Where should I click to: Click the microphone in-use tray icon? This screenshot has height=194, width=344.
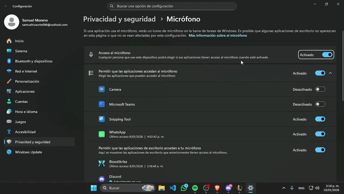pos(292,188)
